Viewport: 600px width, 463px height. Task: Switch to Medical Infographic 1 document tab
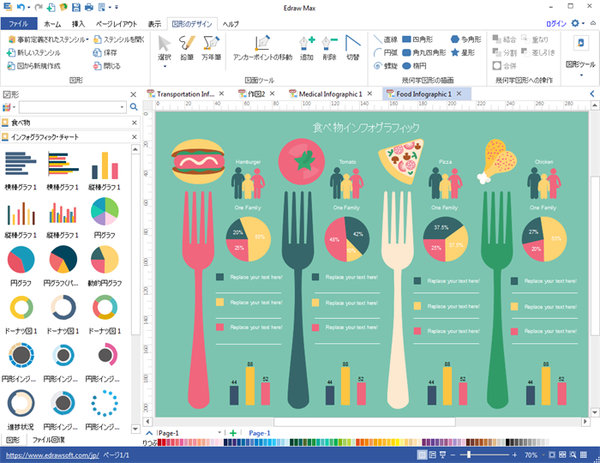(330, 94)
